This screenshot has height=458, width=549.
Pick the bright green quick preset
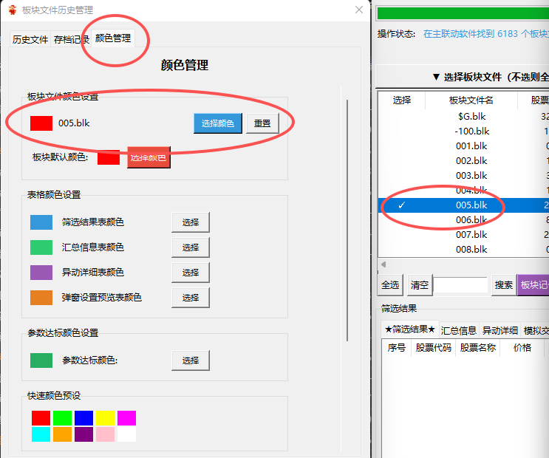(x=62, y=418)
